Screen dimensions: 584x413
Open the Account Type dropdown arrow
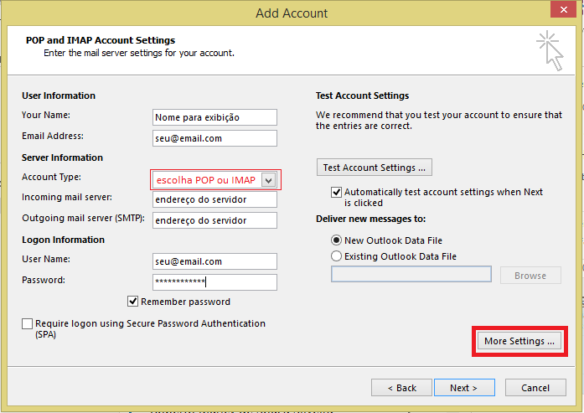(x=267, y=180)
